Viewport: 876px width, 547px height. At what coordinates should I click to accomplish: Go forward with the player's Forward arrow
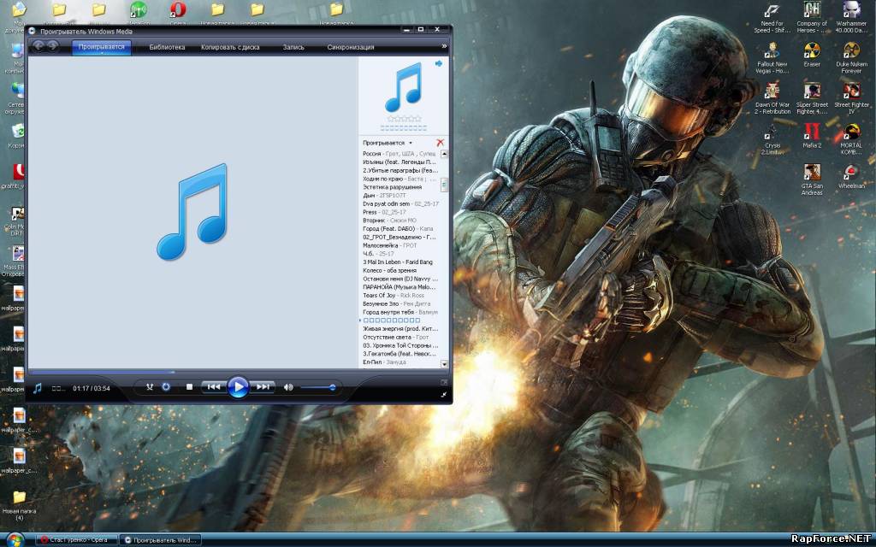52,46
